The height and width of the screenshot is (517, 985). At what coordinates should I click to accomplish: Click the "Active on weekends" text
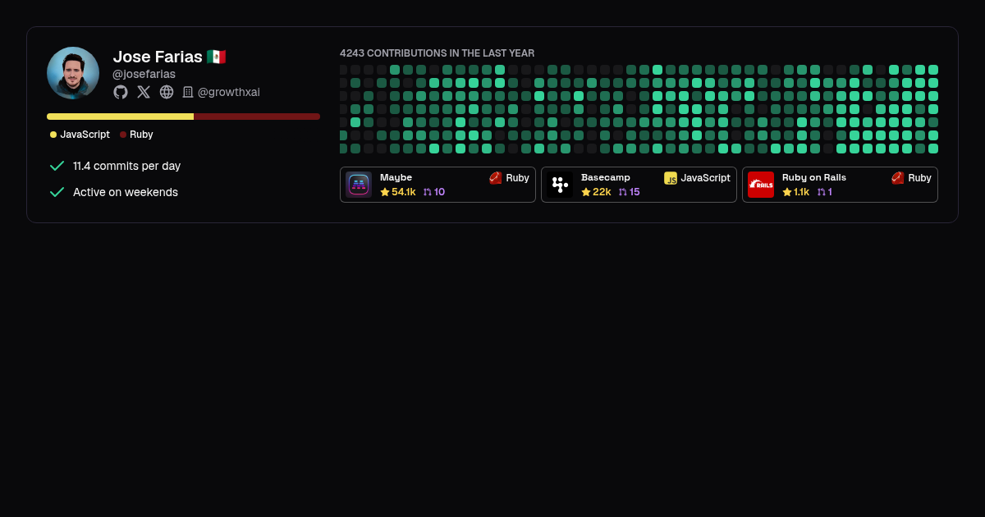(126, 192)
